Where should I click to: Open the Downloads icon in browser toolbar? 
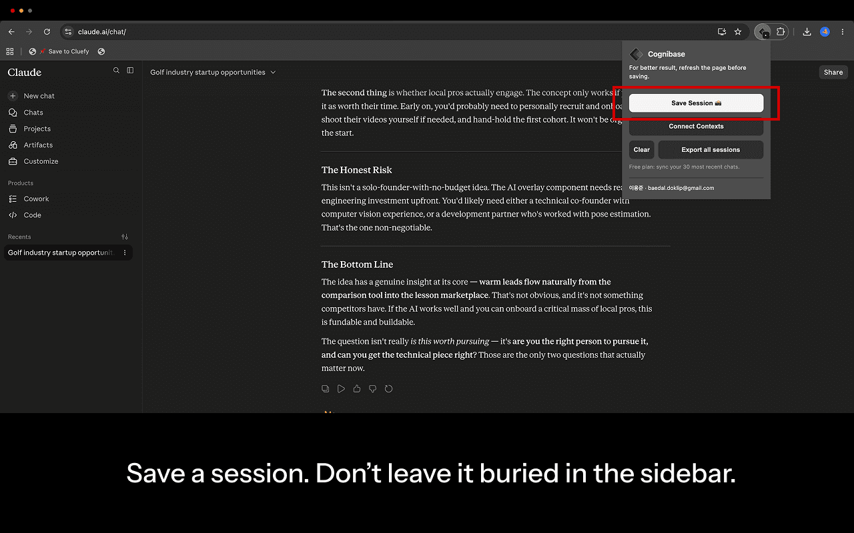(807, 31)
